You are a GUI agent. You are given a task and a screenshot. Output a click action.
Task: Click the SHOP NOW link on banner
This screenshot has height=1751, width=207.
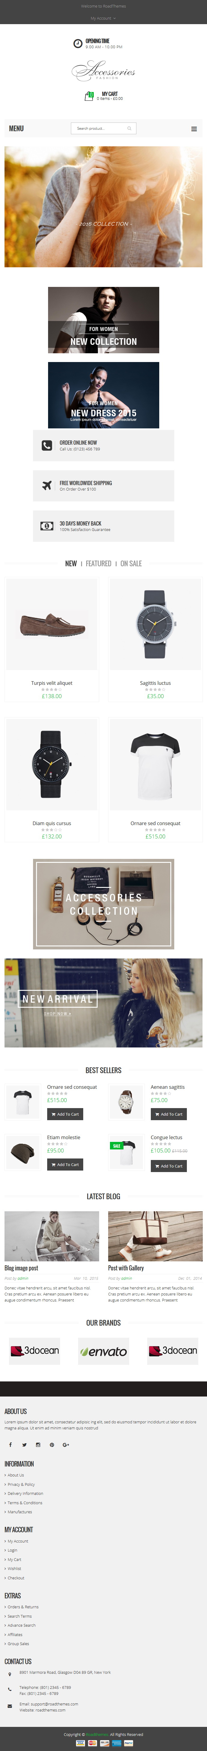pyautogui.click(x=57, y=1013)
